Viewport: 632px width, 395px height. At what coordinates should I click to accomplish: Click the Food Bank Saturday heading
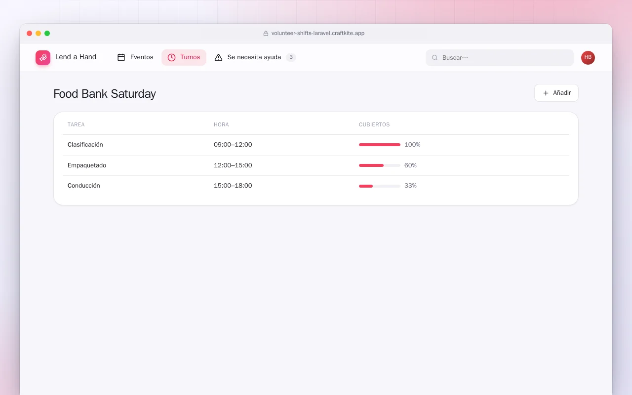coord(105,94)
